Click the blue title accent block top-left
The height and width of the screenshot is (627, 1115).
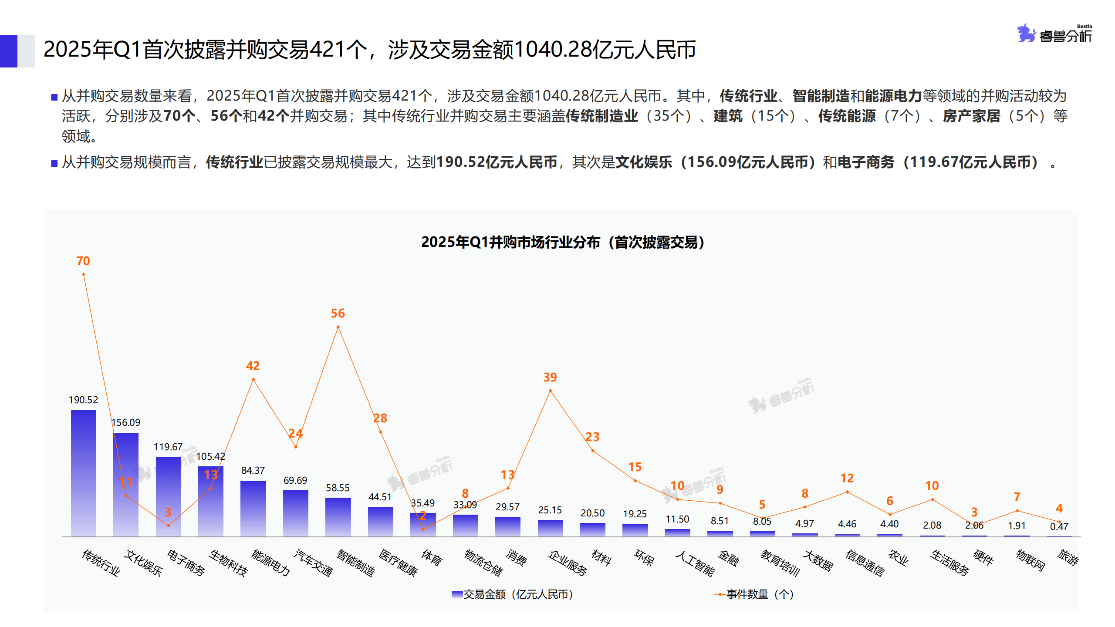coord(10,51)
